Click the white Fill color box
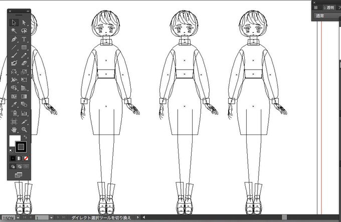 tap(13, 139)
